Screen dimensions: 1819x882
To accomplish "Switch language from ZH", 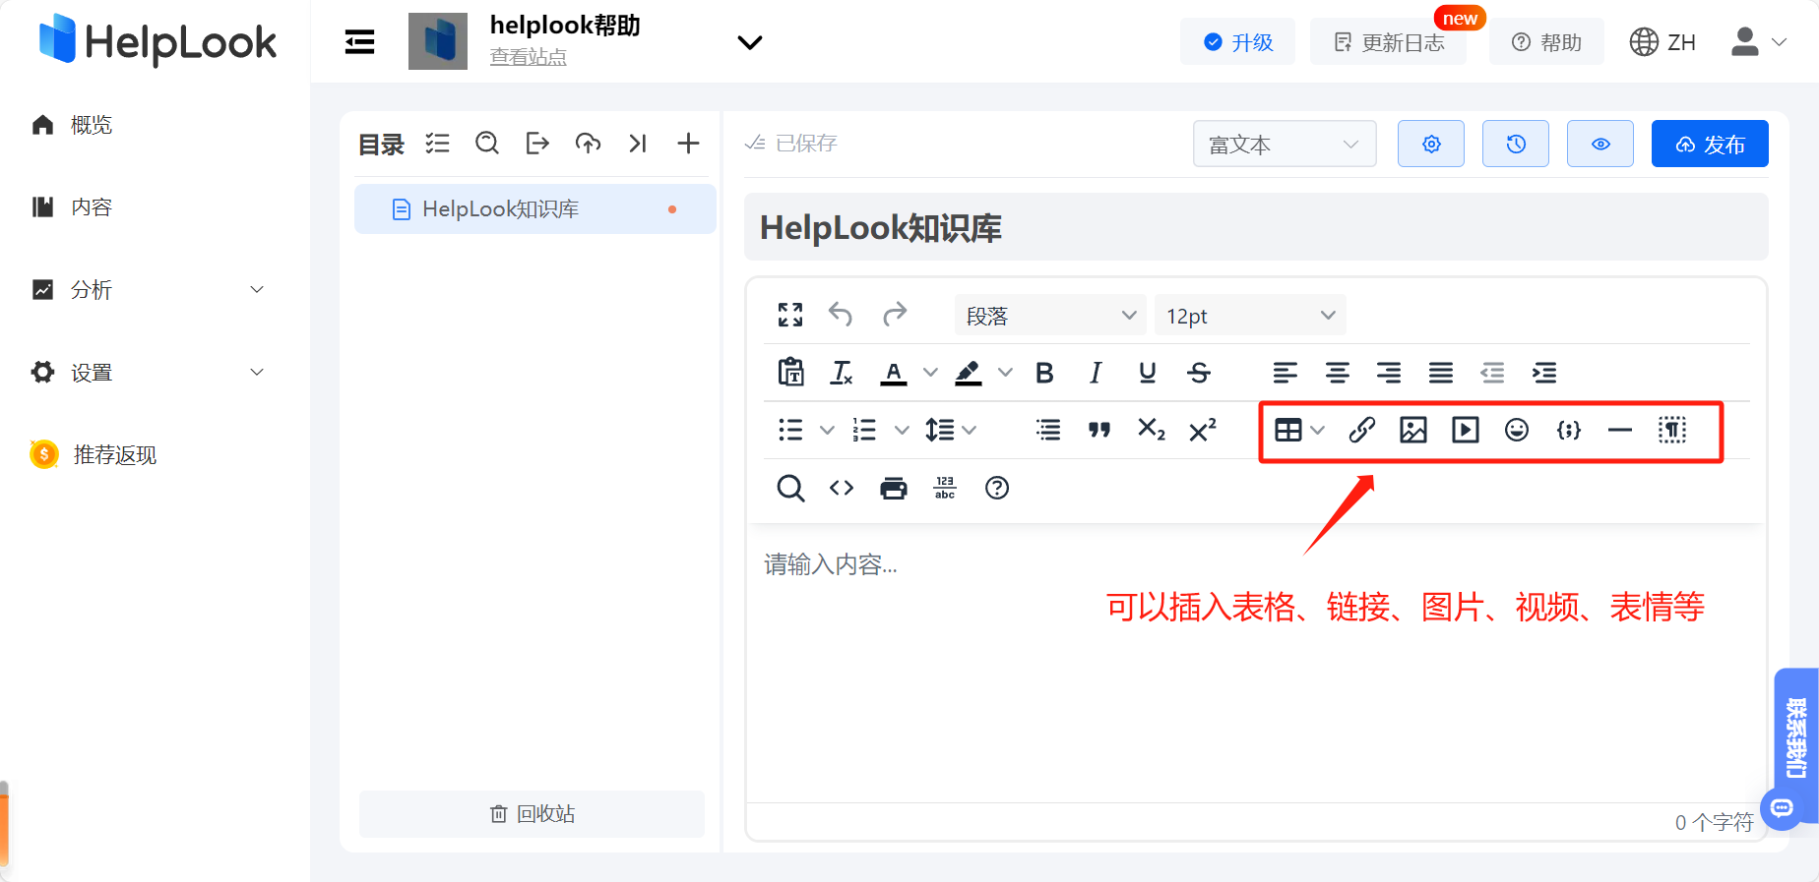I will pos(1662,41).
